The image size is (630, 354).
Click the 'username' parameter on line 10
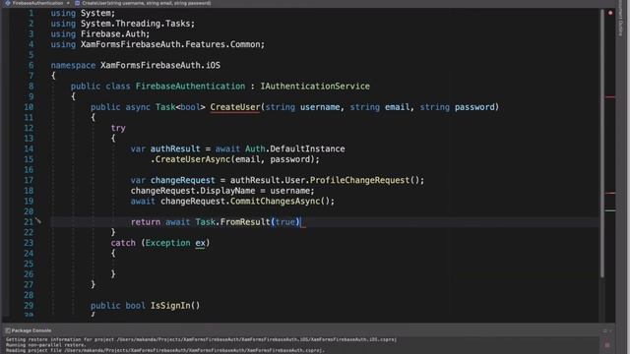pos(320,107)
